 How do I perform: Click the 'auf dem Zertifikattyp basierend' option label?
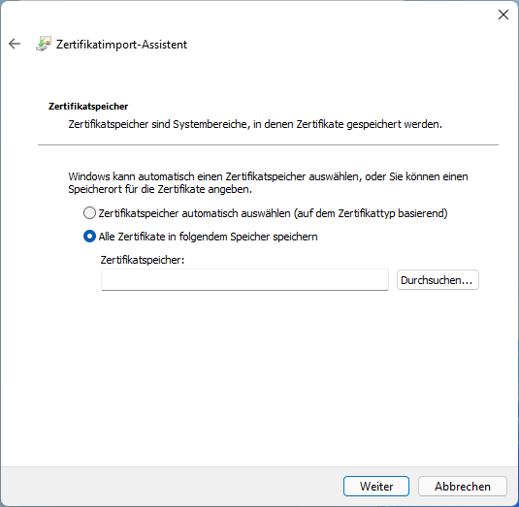tap(371, 213)
